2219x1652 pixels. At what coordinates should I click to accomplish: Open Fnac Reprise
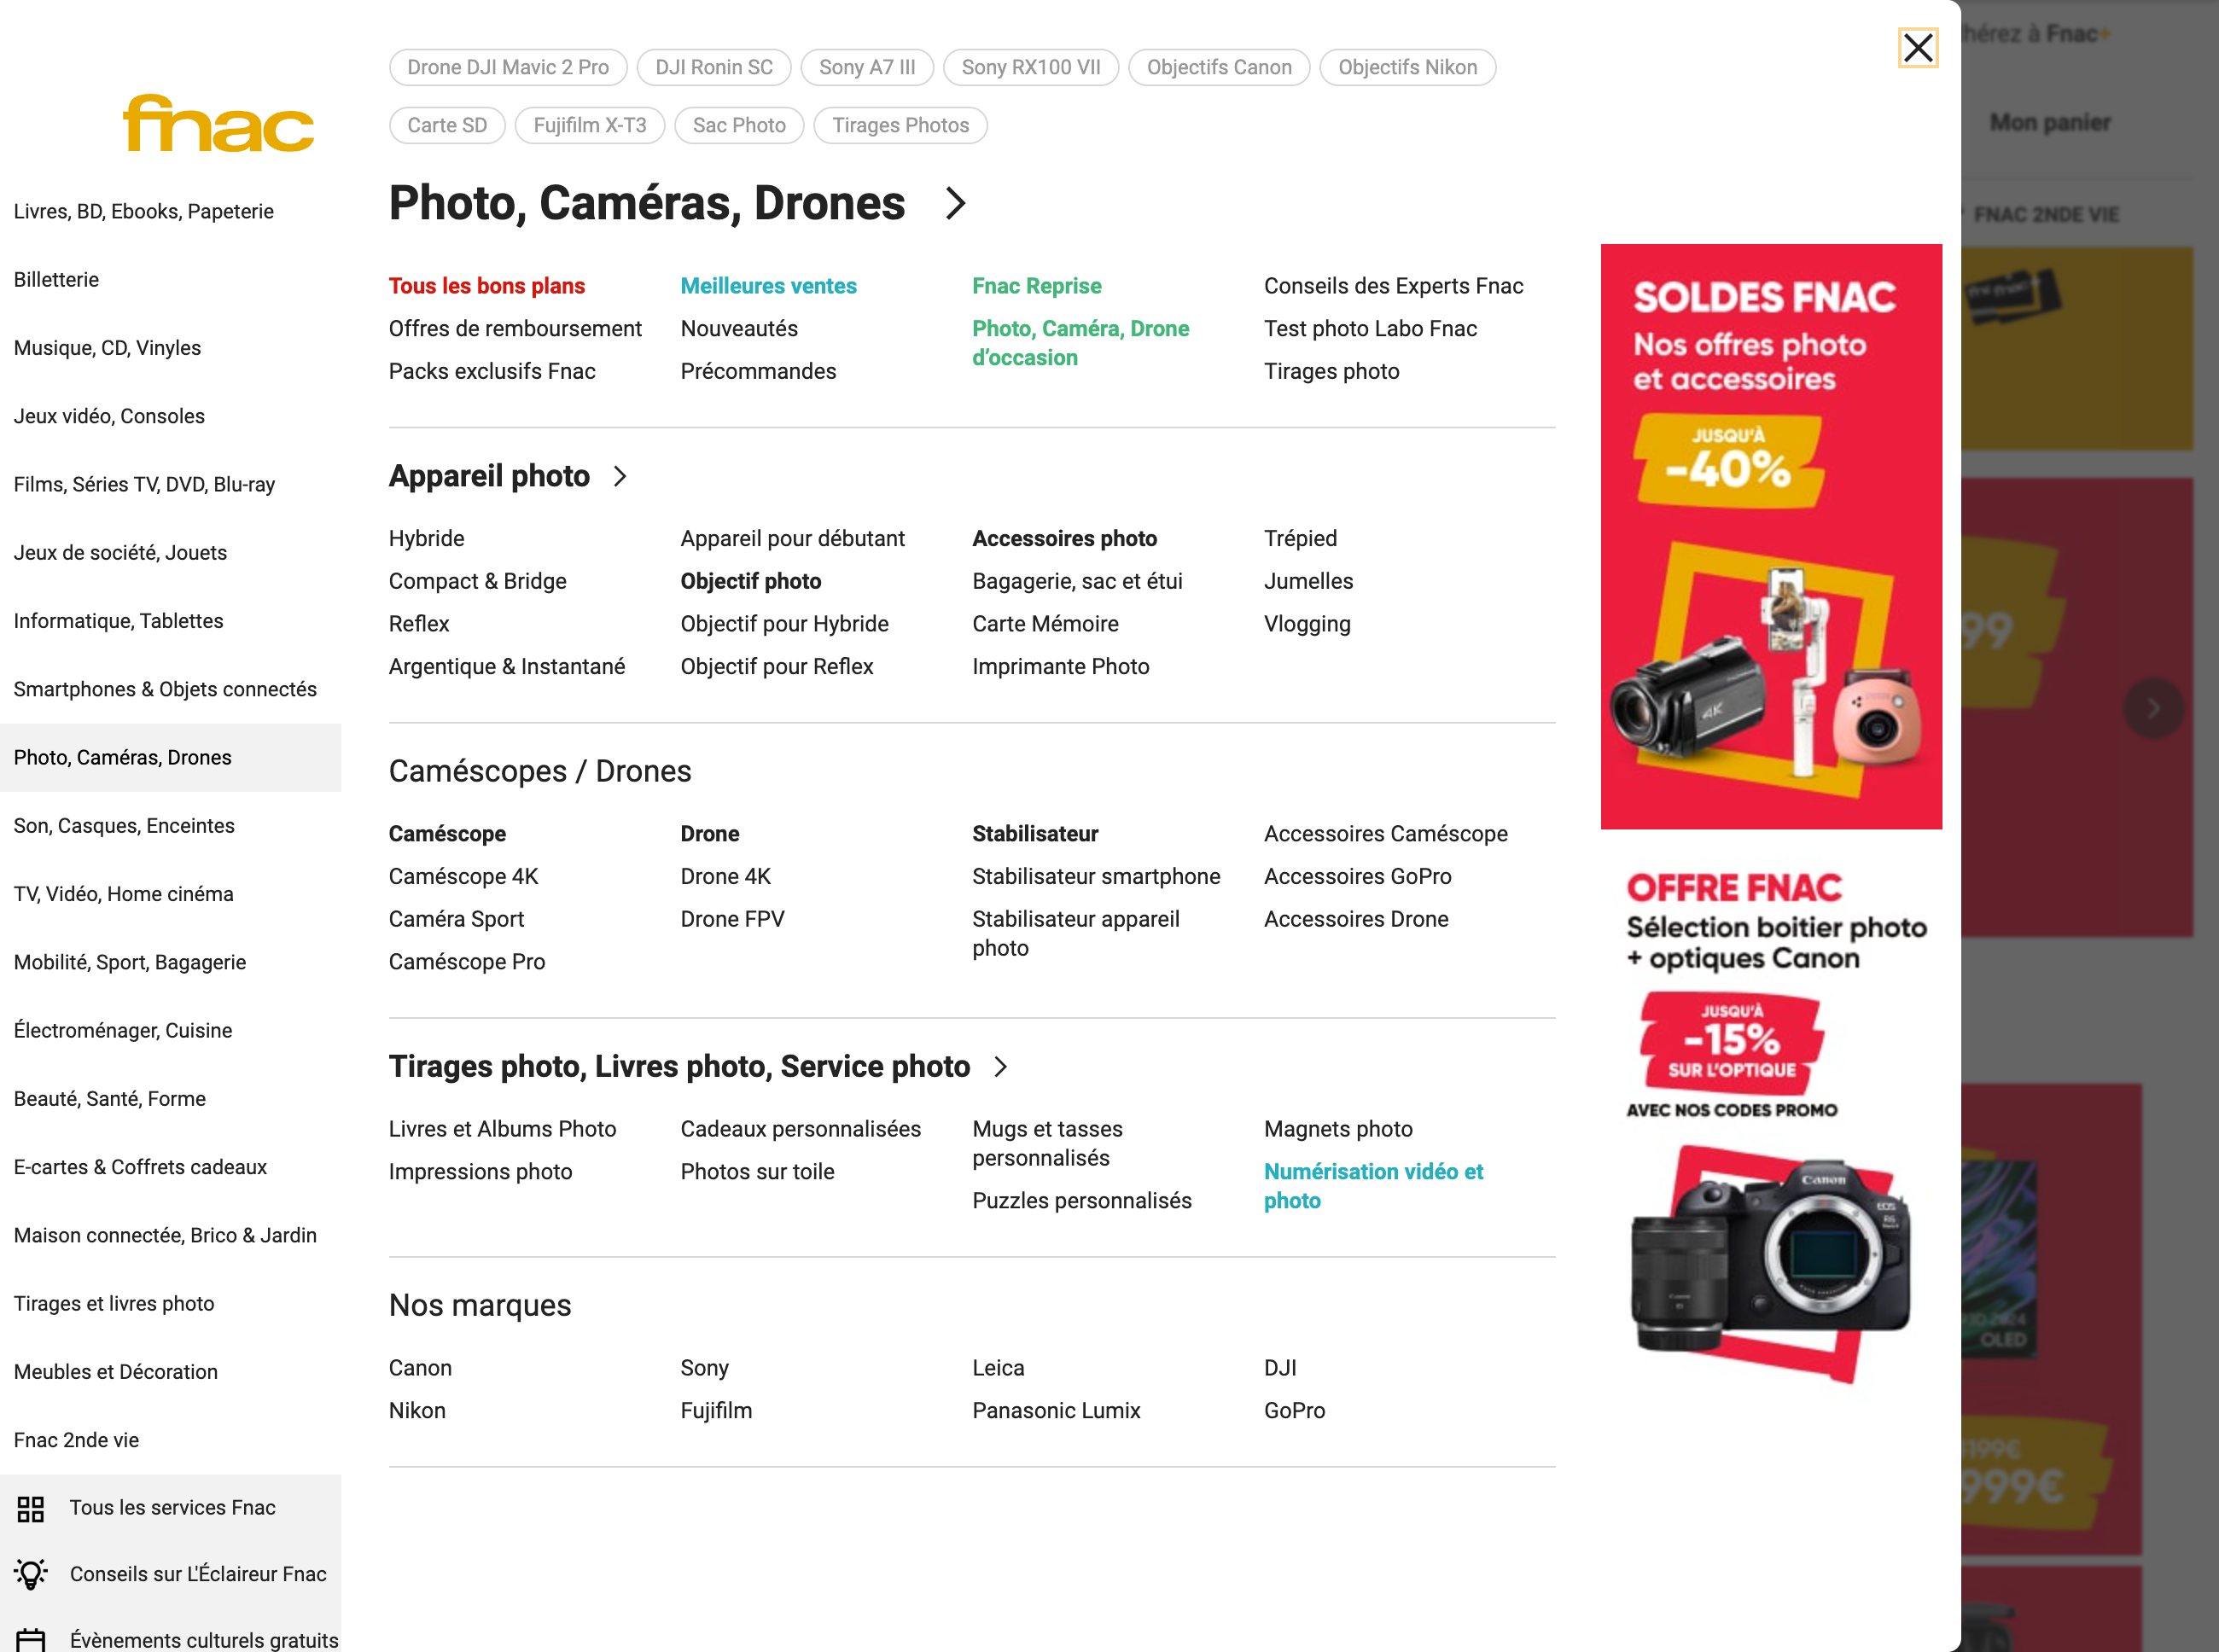(x=1036, y=285)
